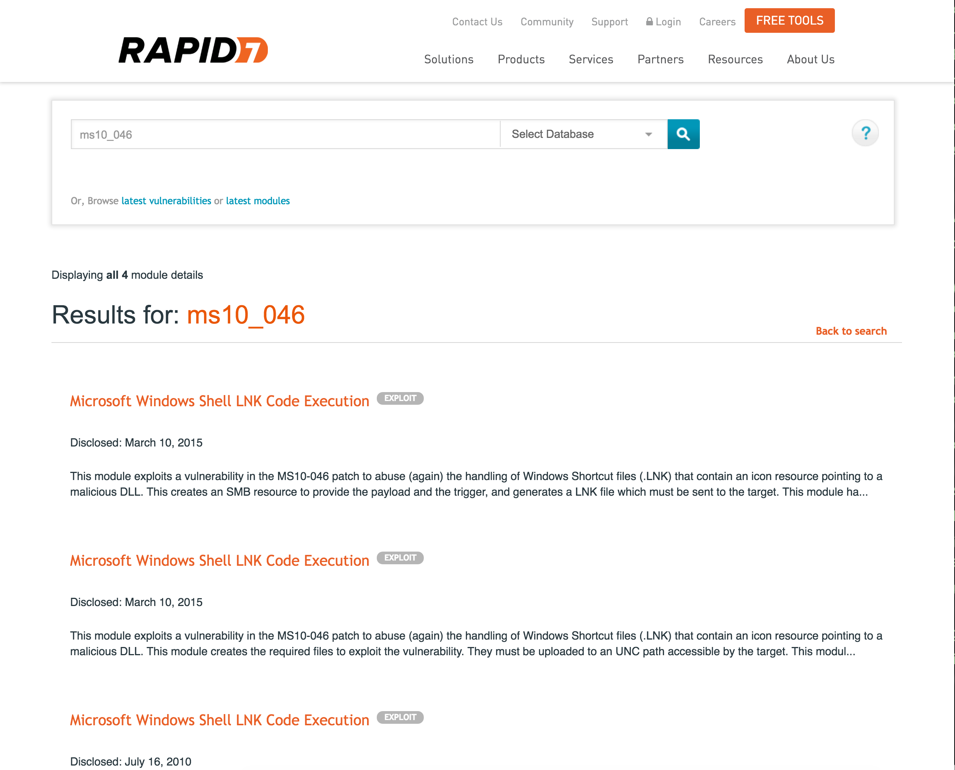Click the Back to search link
This screenshot has height=770, width=955.
click(x=851, y=330)
